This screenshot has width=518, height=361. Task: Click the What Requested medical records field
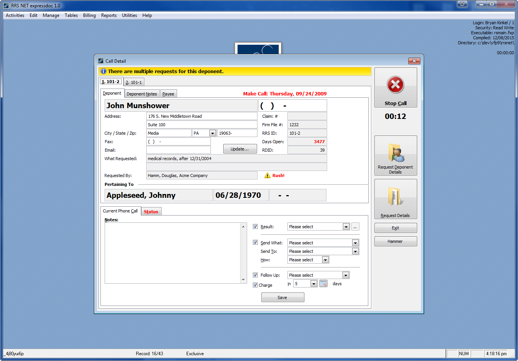click(236, 159)
